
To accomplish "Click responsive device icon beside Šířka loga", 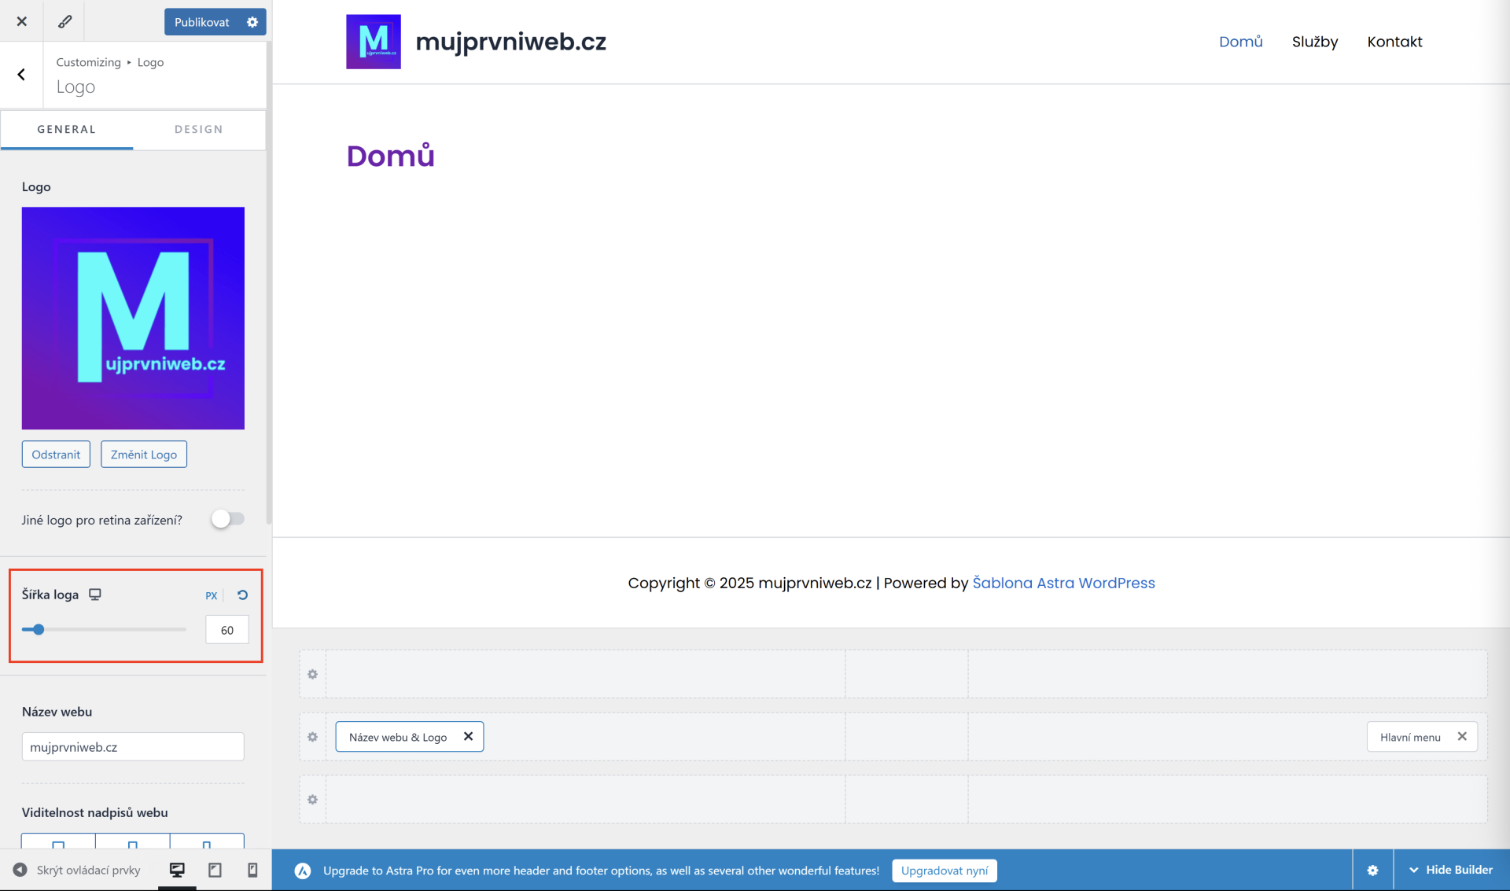I will 95,595.
